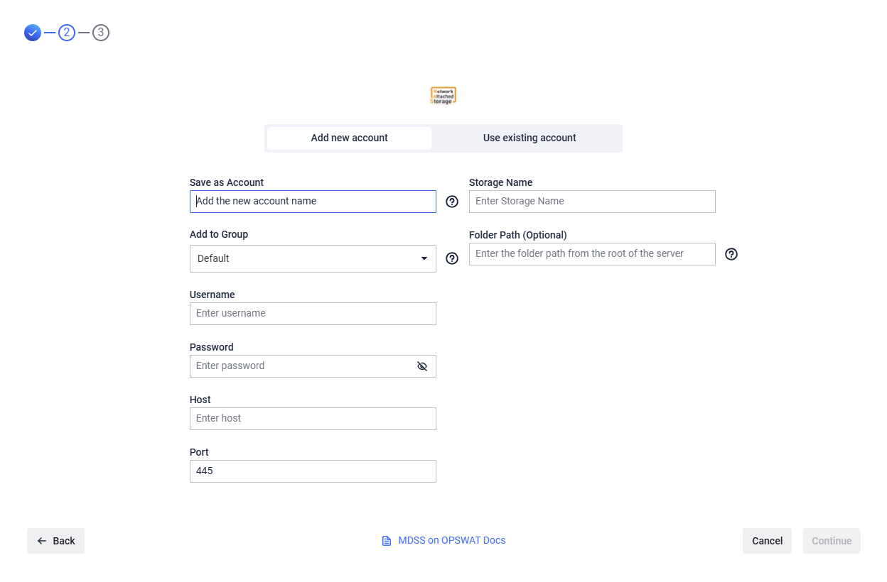Click into the Storage Name field
Image resolution: width=887 pixels, height=582 pixels.
tap(592, 202)
